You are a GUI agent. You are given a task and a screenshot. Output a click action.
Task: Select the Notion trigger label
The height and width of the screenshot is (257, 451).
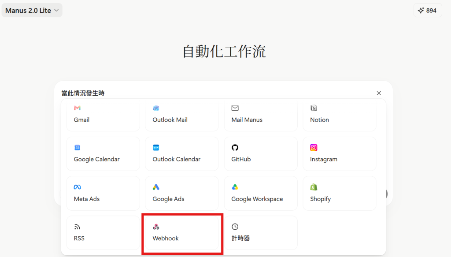[x=319, y=120]
